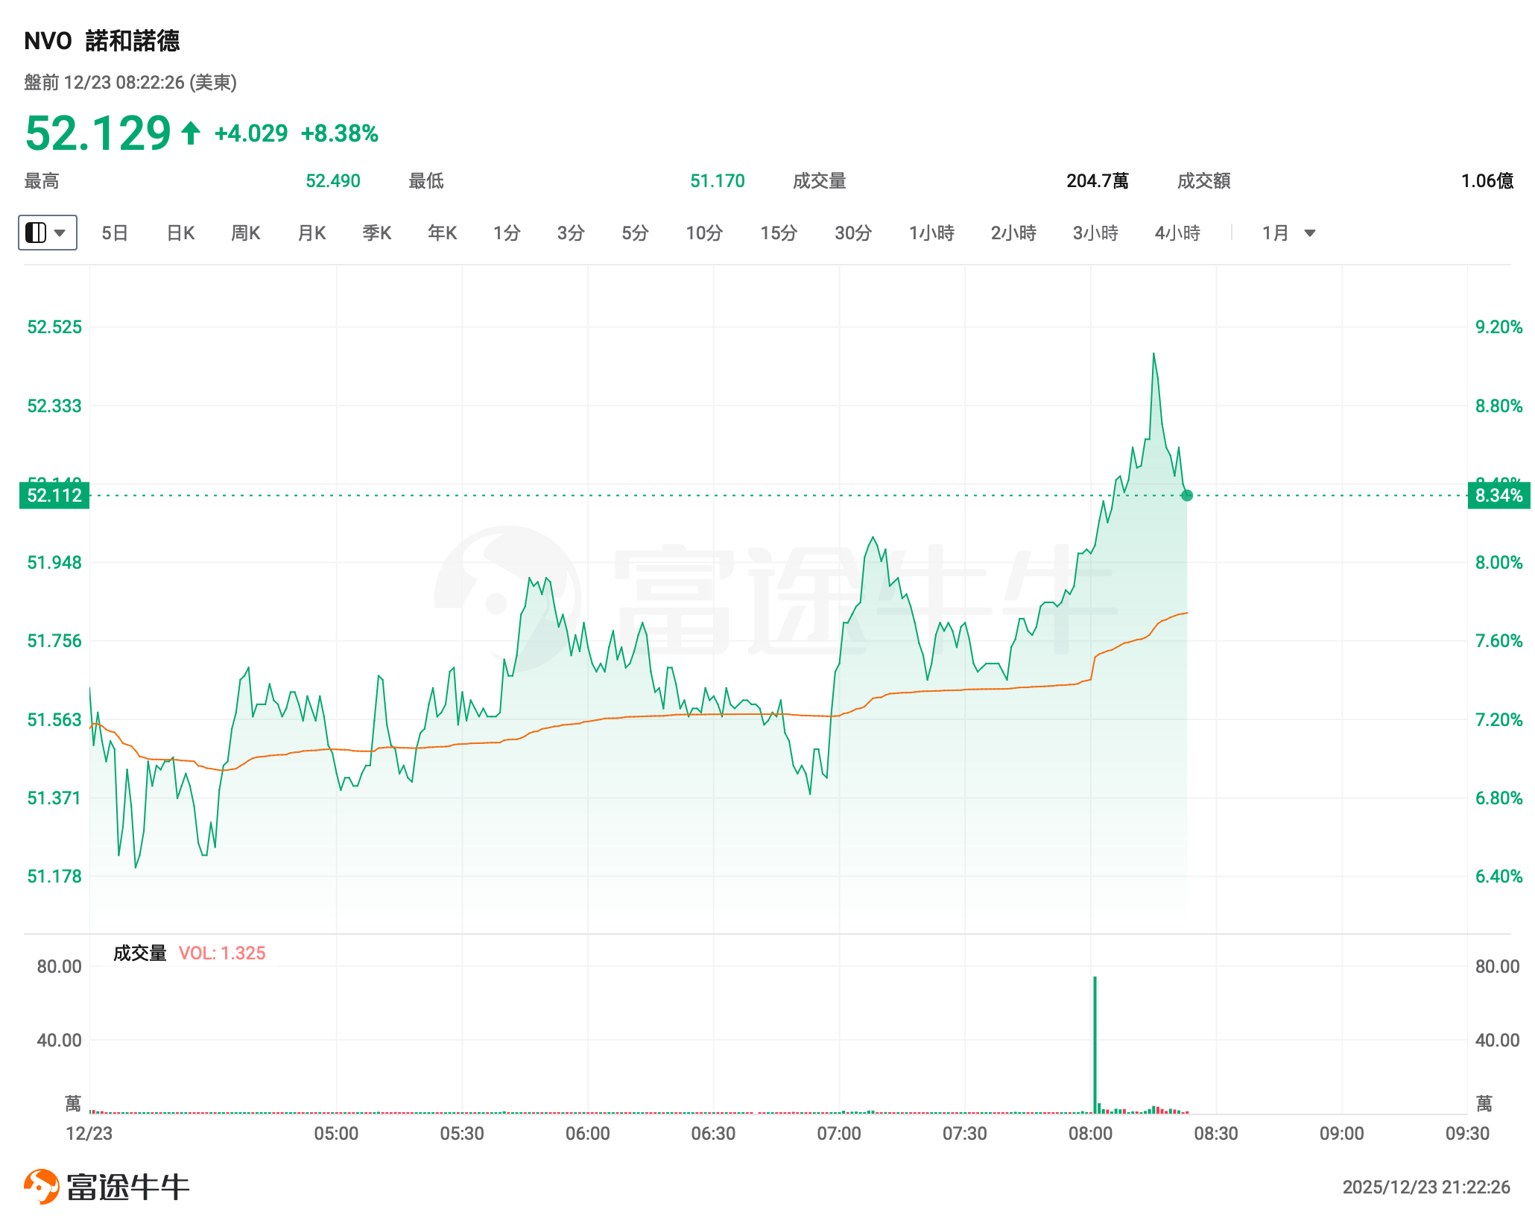Select the 15分 interval

(x=779, y=233)
